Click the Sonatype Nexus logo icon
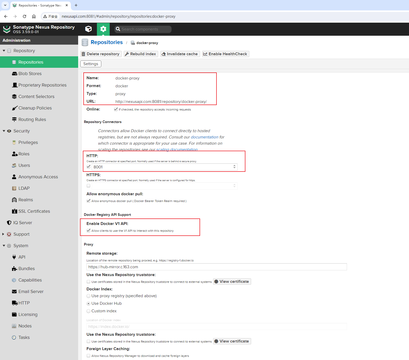The width and height of the screenshot is (409, 360). [7, 29]
